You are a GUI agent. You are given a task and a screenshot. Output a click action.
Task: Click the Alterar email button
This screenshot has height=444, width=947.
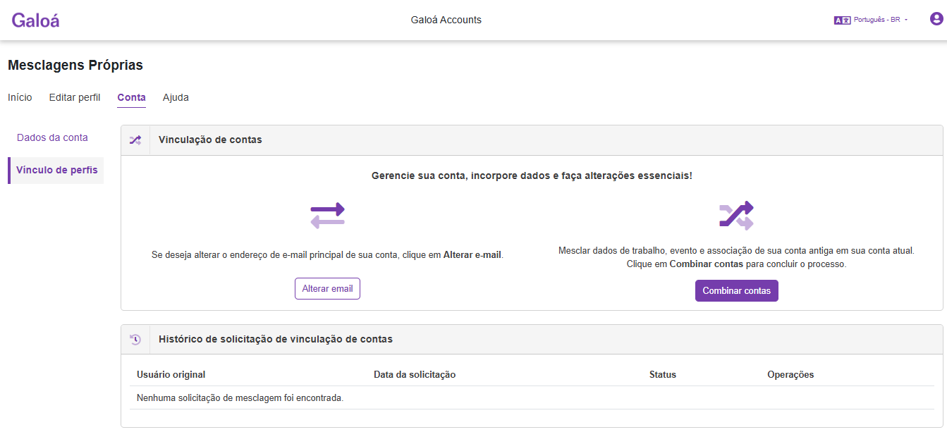pos(327,289)
